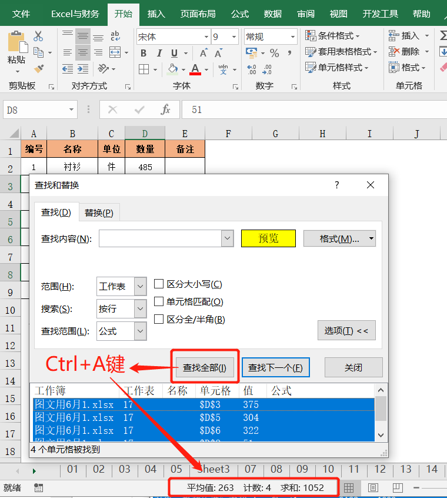The image size is (447, 498).
Task: Open the 查找内容 history dropdown
Action: click(x=227, y=238)
